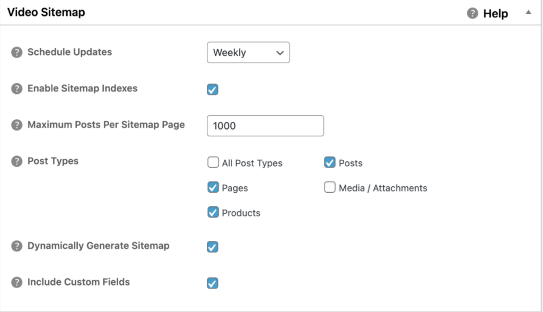
Task: Select the Maximum Posts Per Sitemap Page field
Action: point(265,125)
